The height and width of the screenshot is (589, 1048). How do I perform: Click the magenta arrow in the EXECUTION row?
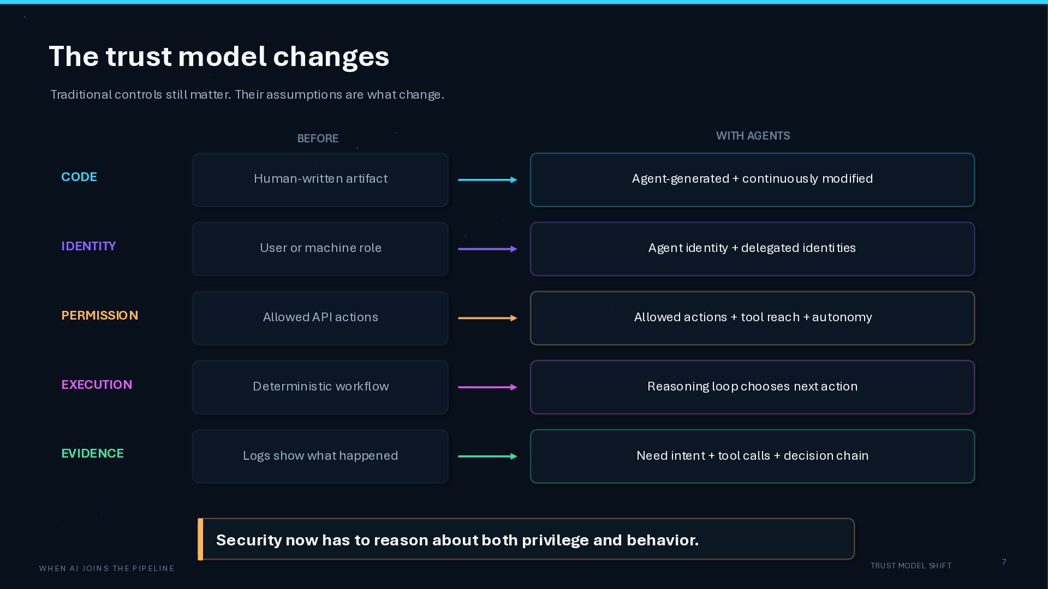[487, 387]
